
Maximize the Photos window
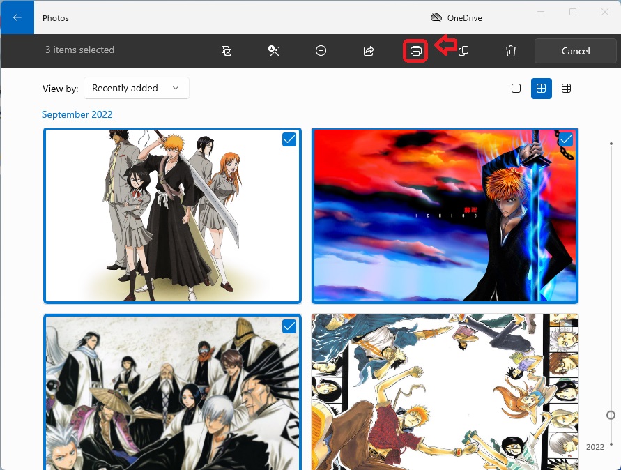click(573, 12)
